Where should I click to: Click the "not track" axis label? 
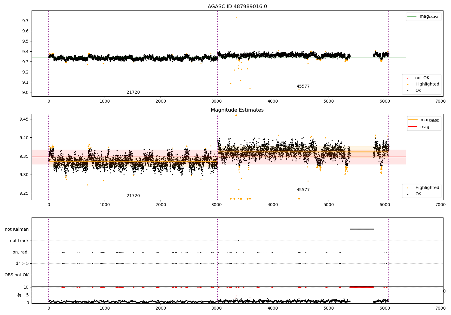[x=19, y=241]
